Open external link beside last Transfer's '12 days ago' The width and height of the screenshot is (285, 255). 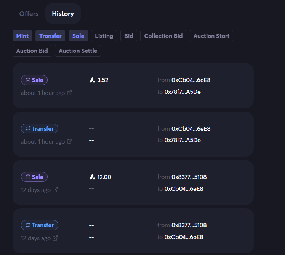coord(55,238)
